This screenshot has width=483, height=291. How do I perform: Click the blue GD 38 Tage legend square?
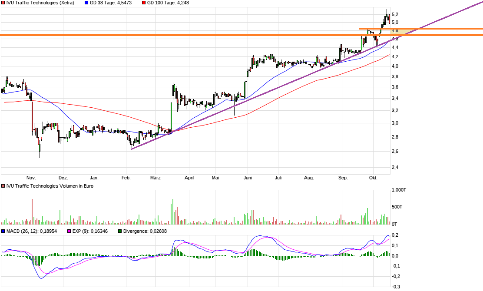click(86, 3)
